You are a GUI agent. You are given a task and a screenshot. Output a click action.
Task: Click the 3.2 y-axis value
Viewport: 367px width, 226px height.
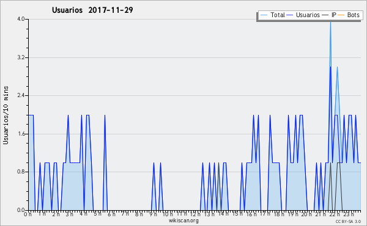[x=21, y=57]
